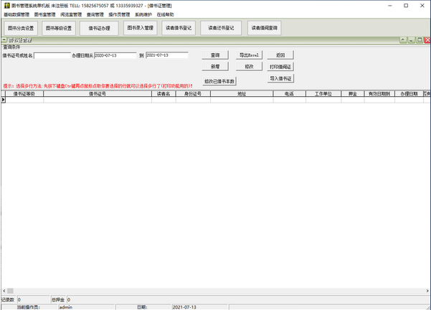The height and width of the screenshot is (310, 431).
Task: Open the 基础数据管理 menu
Action: (x=17, y=14)
